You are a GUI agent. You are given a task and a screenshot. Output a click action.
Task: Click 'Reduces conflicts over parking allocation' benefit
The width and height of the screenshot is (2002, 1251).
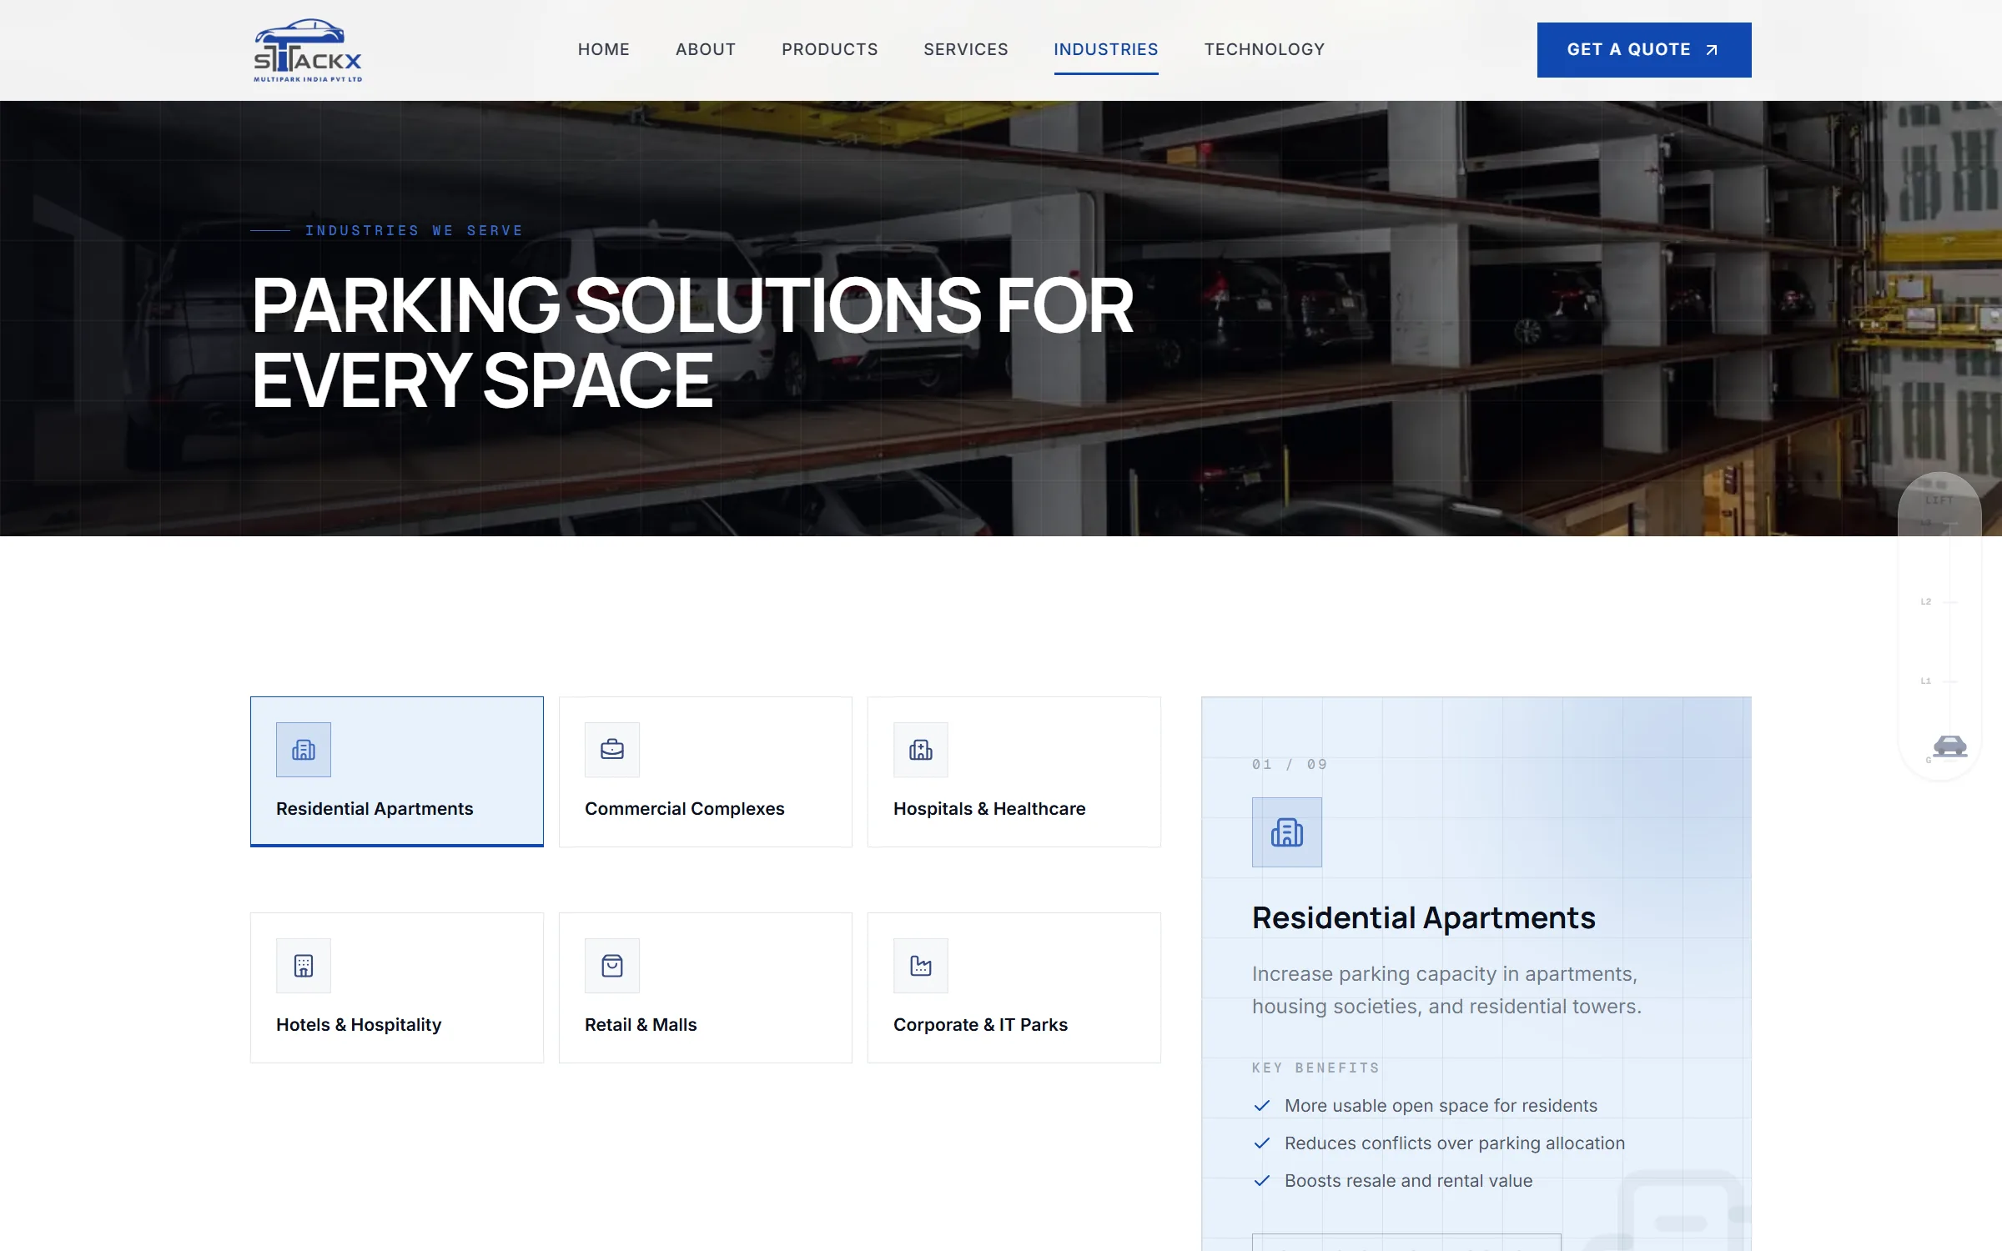tap(1455, 1143)
